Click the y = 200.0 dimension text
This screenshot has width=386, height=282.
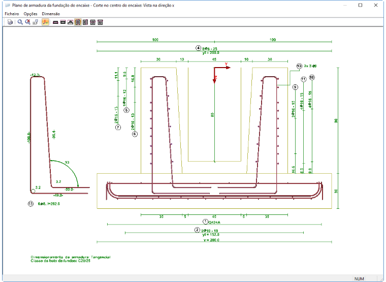pyautogui.click(x=211, y=240)
